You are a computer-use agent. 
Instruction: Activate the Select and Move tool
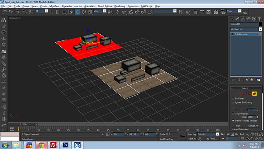click(78, 12)
